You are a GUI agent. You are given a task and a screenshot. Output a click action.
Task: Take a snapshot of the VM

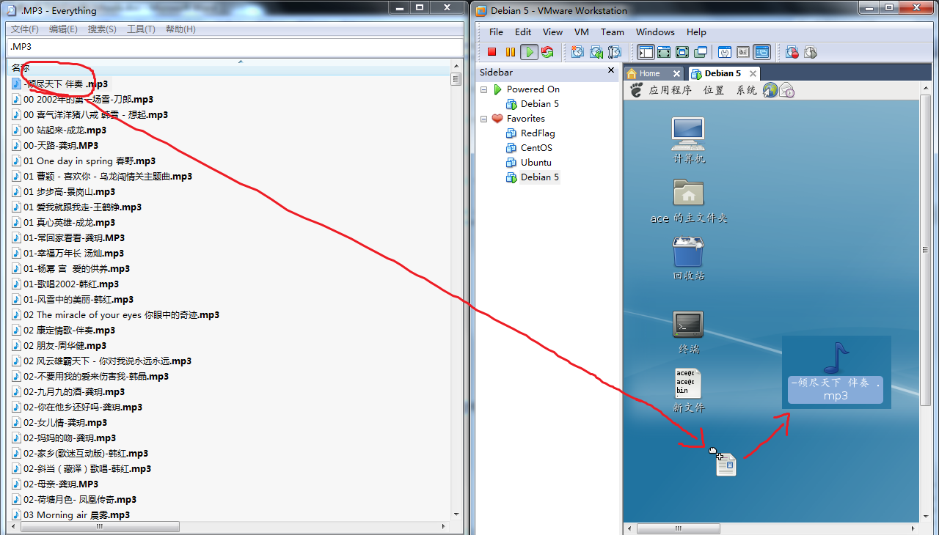[577, 52]
